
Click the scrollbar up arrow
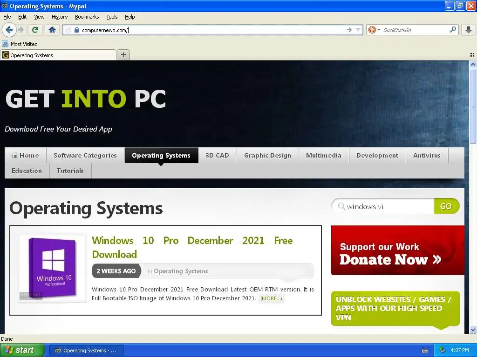(473, 64)
